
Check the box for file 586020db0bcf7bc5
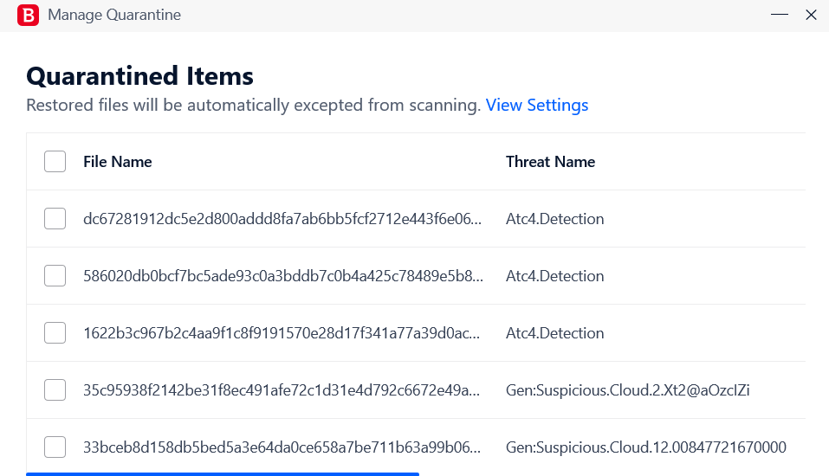coord(55,276)
